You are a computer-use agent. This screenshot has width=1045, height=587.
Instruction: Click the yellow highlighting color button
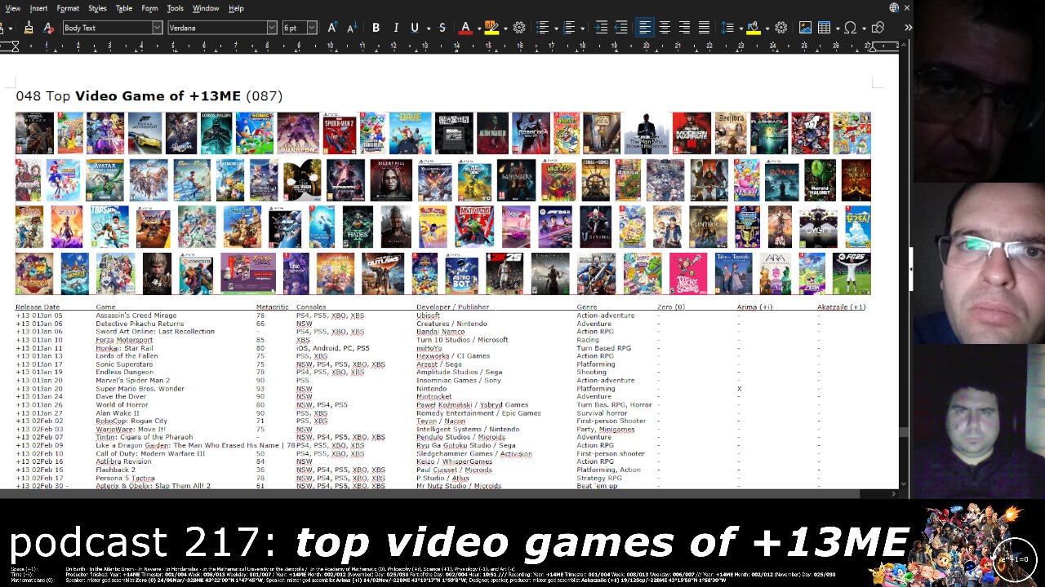[491, 28]
